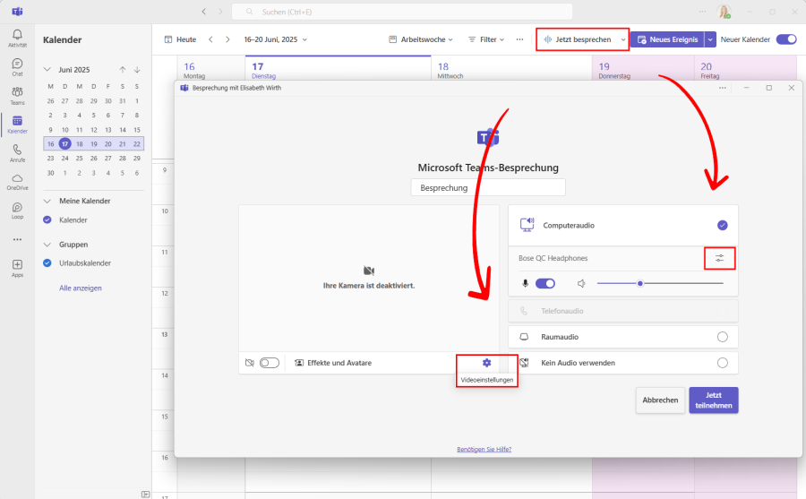This screenshot has width=806, height=499.
Task: Uncheck the Kalender calendar checkbox
Action: (x=47, y=219)
